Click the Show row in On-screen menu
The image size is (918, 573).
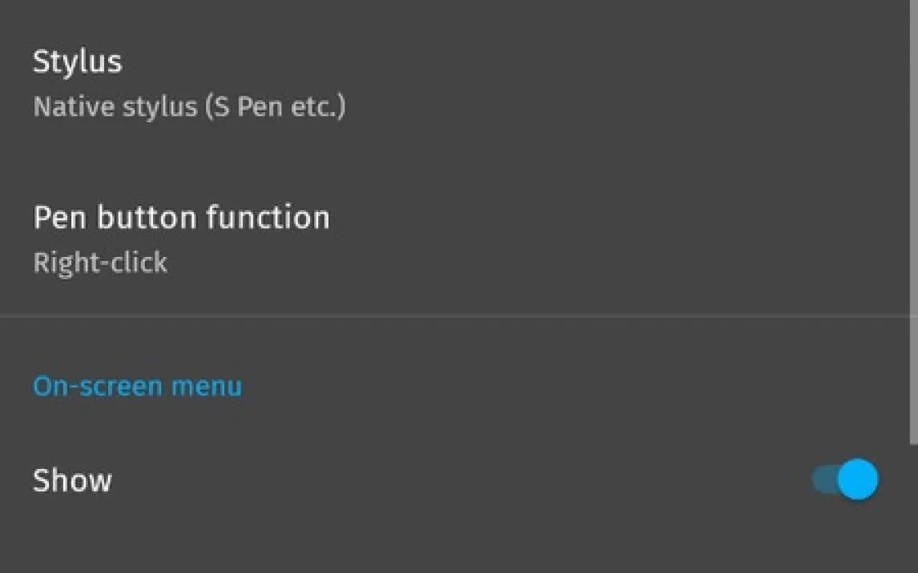pos(401,480)
